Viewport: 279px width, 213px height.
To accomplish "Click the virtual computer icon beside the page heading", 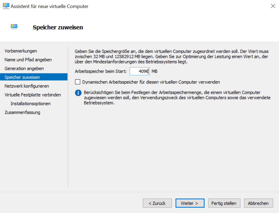I will [14, 26].
